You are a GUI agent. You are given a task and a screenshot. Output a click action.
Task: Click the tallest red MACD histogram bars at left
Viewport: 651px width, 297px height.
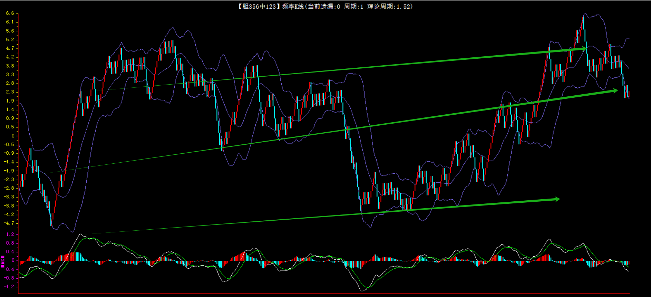coord(73,257)
